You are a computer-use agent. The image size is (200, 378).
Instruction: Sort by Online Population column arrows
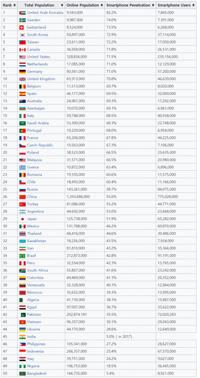102,5
